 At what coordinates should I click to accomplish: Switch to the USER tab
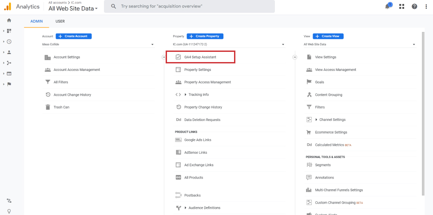coord(60,21)
